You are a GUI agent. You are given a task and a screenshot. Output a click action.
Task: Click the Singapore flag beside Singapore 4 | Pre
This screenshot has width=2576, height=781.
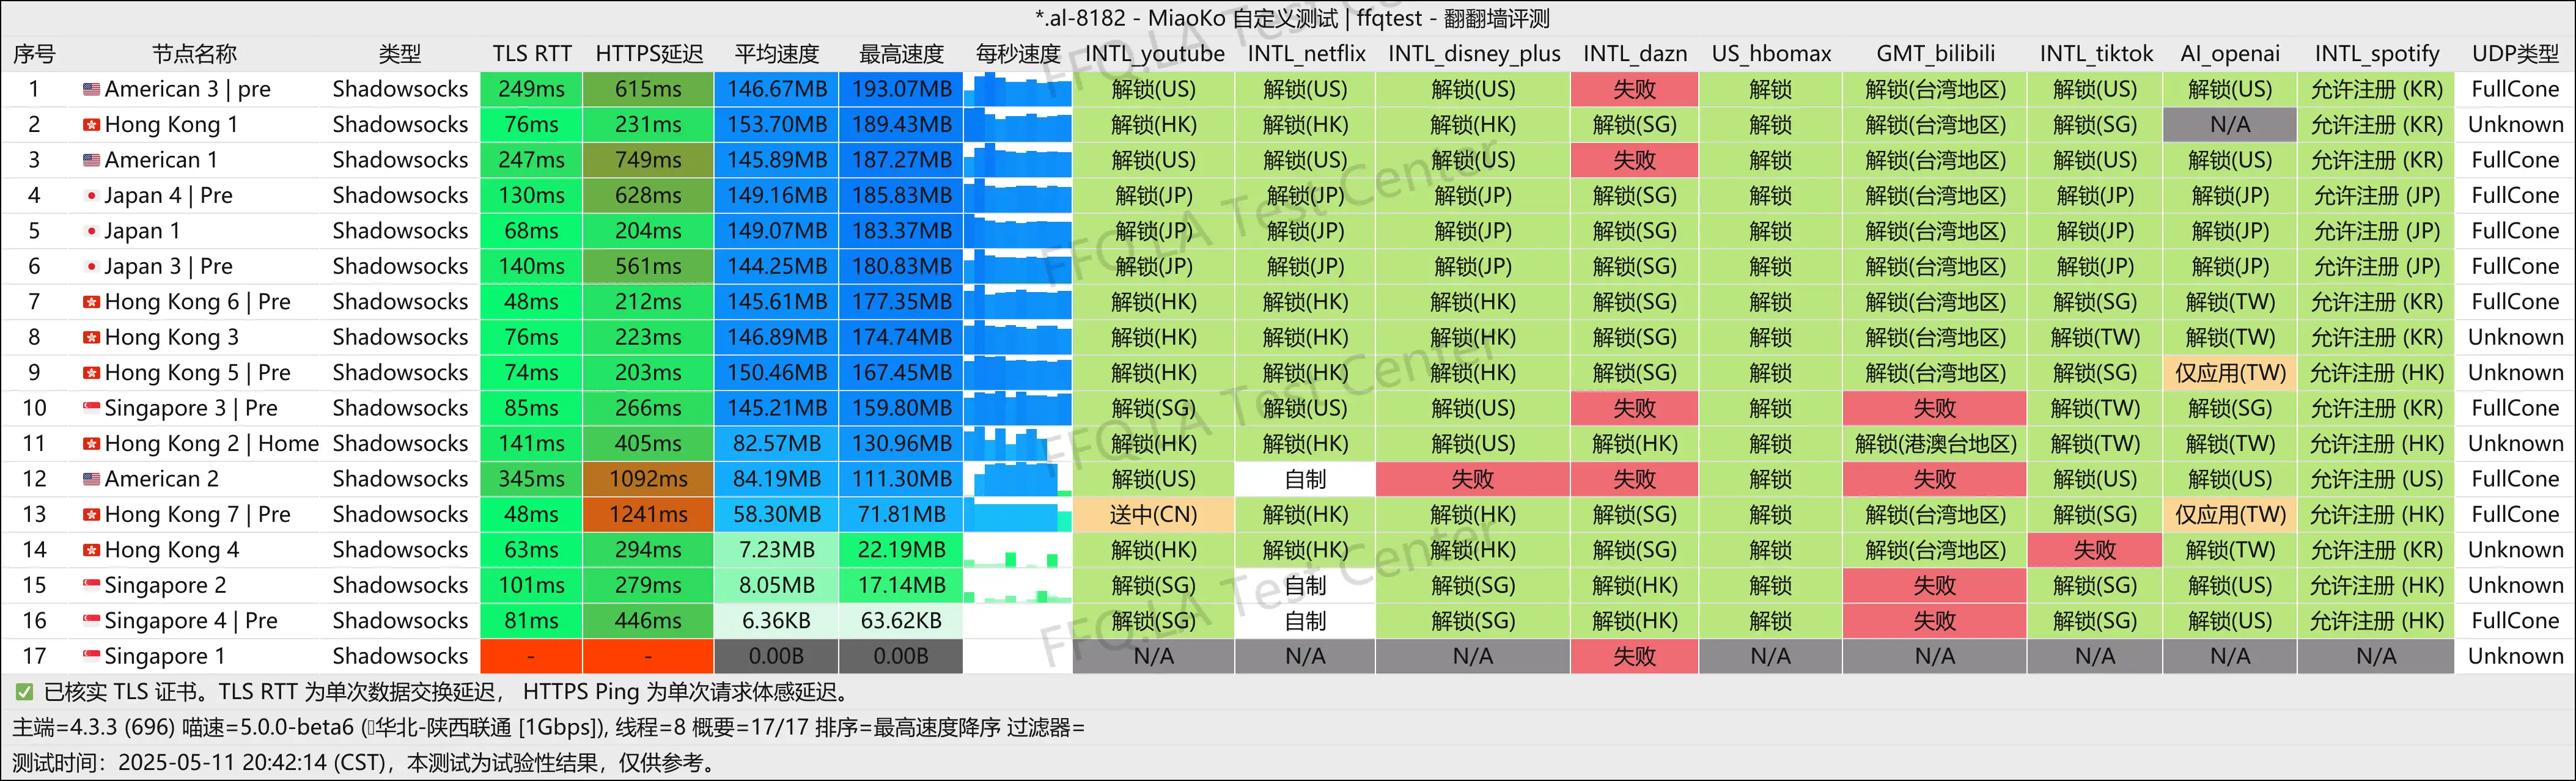(x=91, y=621)
